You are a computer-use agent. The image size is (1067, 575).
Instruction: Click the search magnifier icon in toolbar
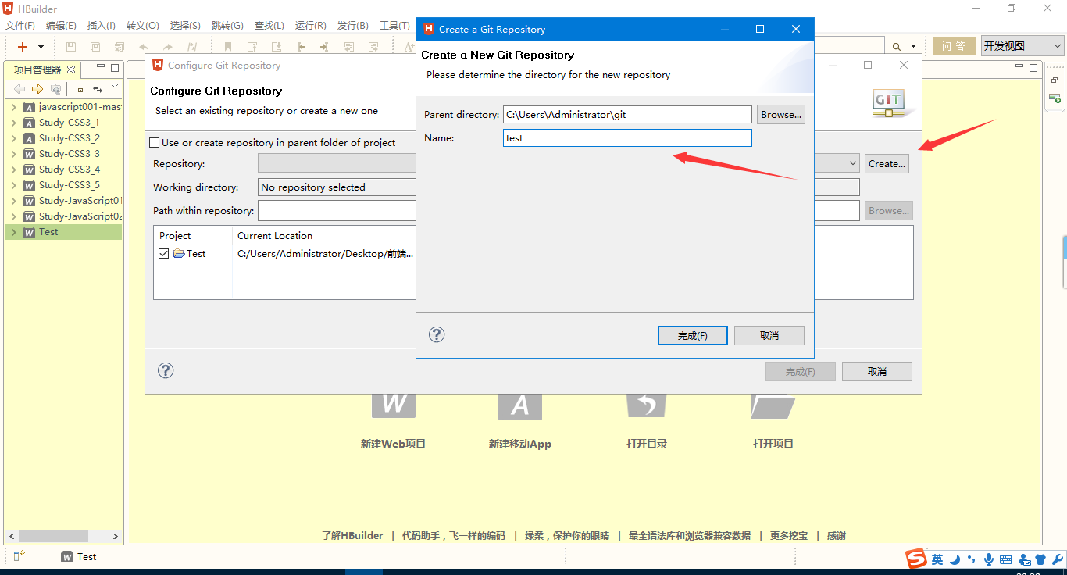tap(897, 47)
